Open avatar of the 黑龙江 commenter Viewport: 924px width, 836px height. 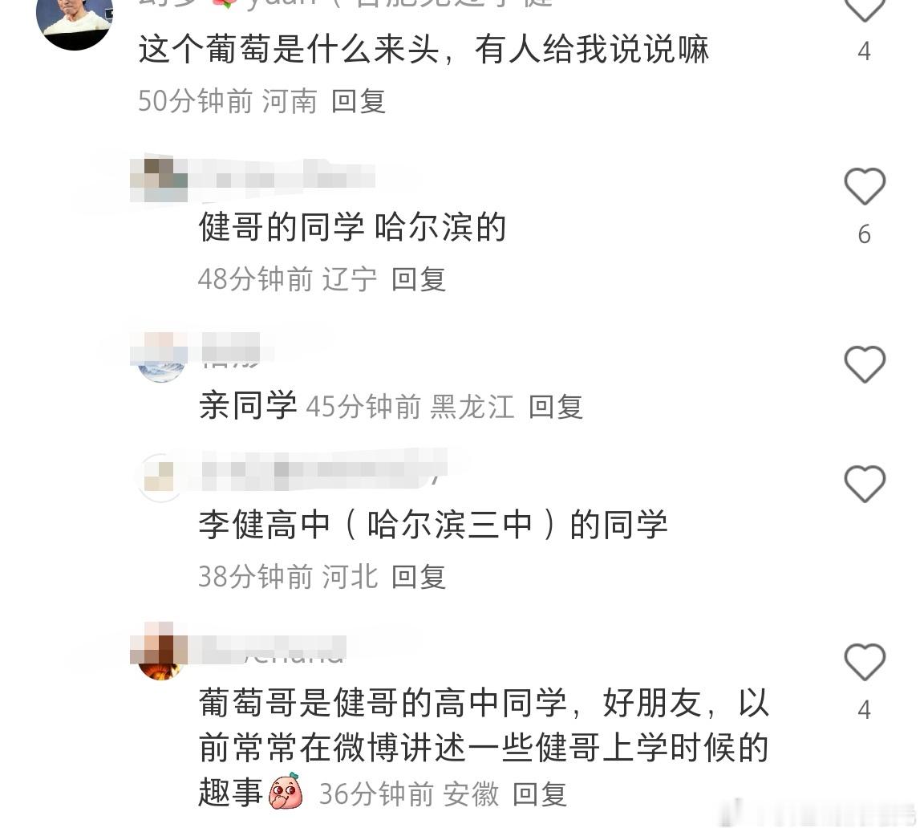coord(160,357)
